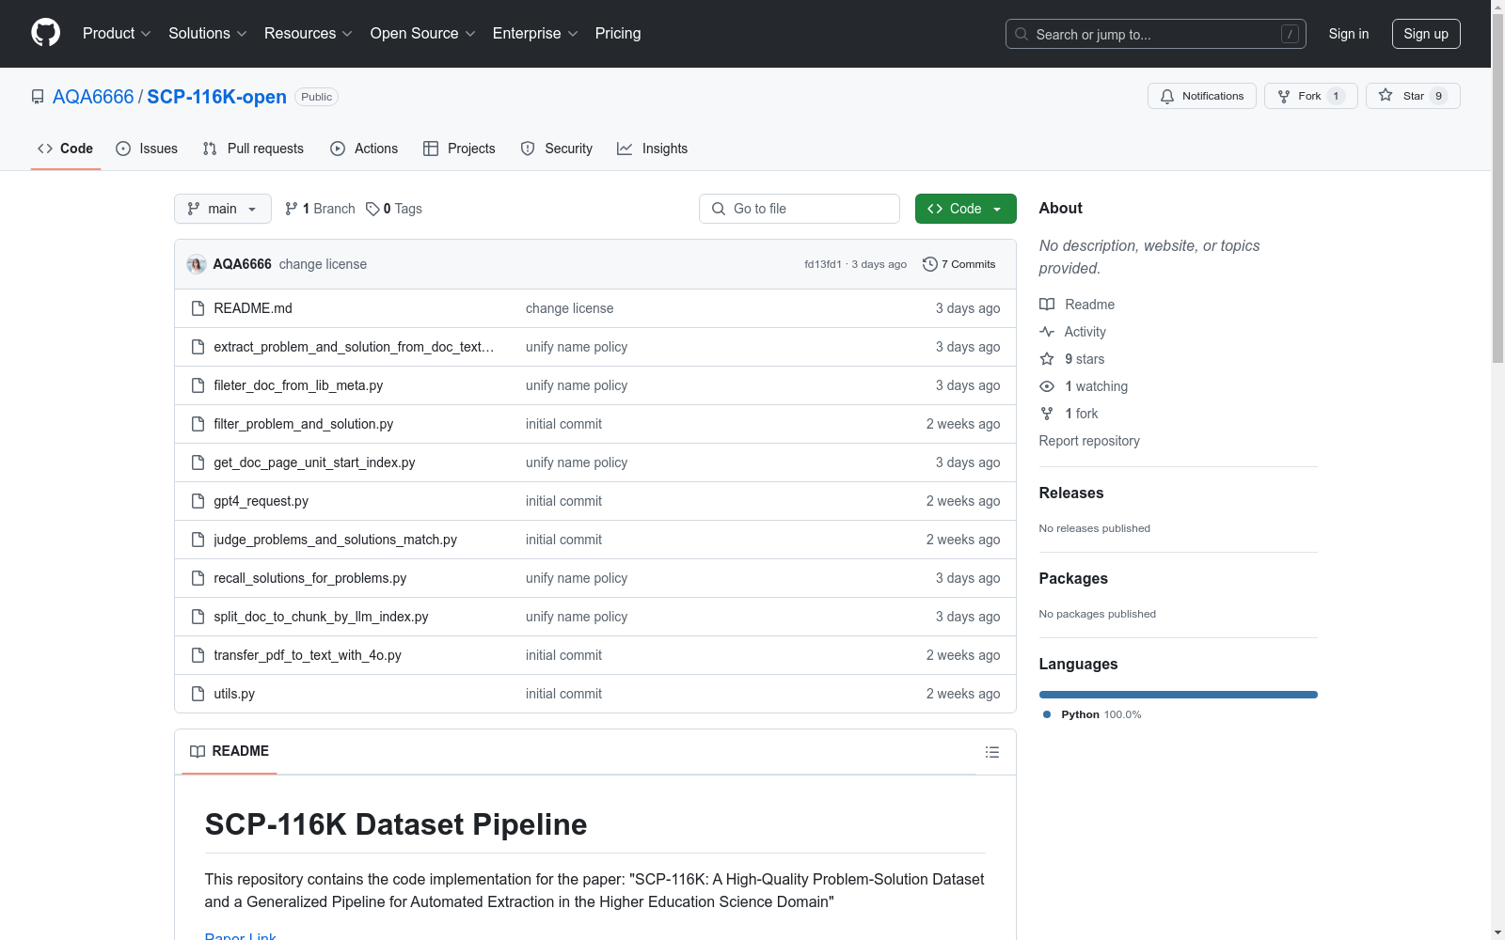1505x940 pixels.
Task: Open the Insights tab
Action: pyautogui.click(x=653, y=149)
